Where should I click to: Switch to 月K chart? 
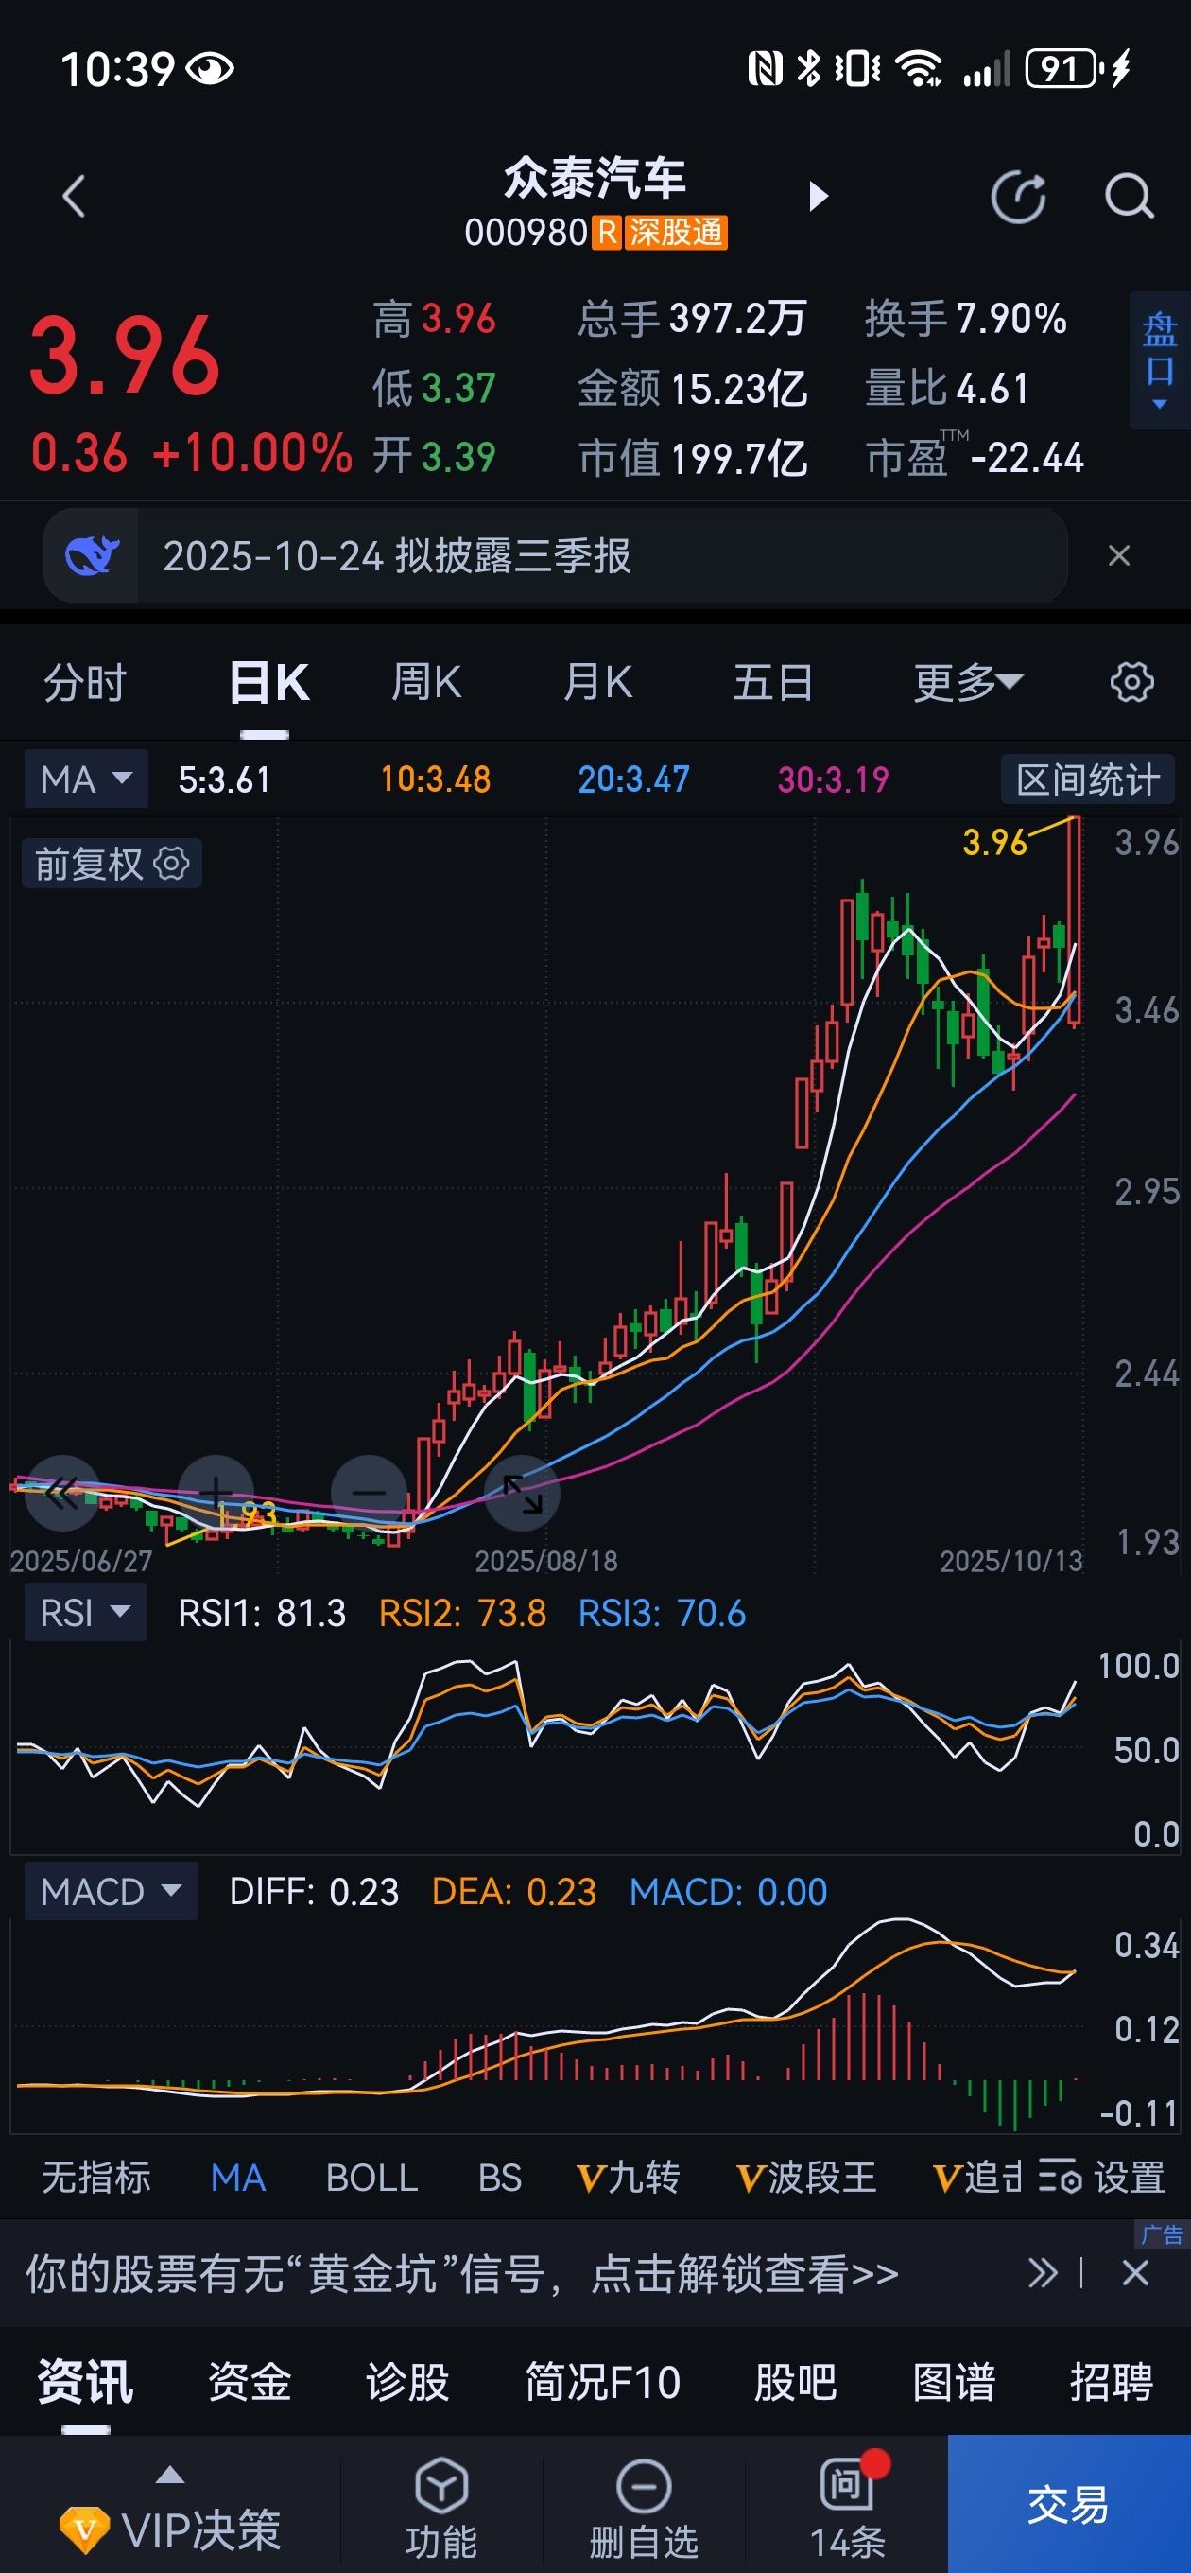point(597,683)
